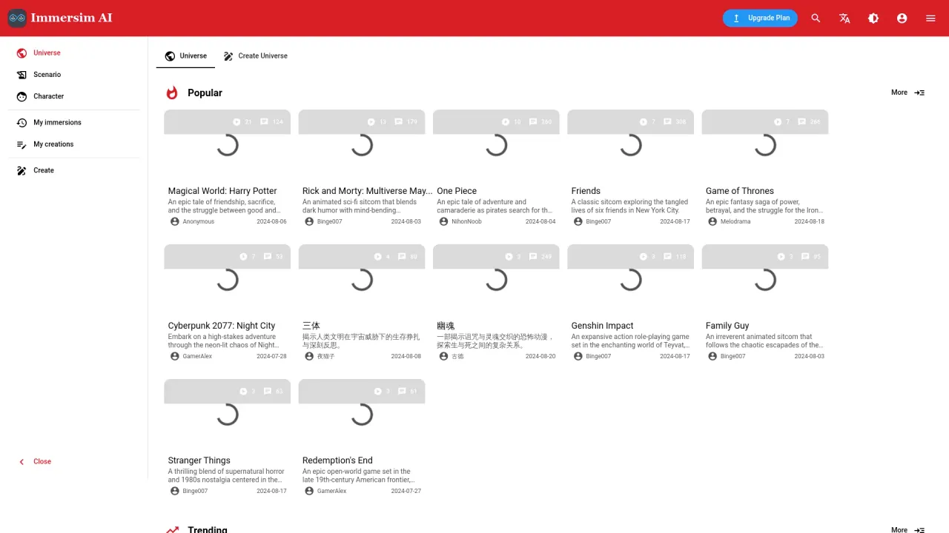Click One Piece card loading thumbnail
Image resolution: width=949 pixels, height=533 pixels.
click(x=496, y=145)
